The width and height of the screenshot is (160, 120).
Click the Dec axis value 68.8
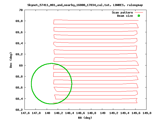(19, 76)
